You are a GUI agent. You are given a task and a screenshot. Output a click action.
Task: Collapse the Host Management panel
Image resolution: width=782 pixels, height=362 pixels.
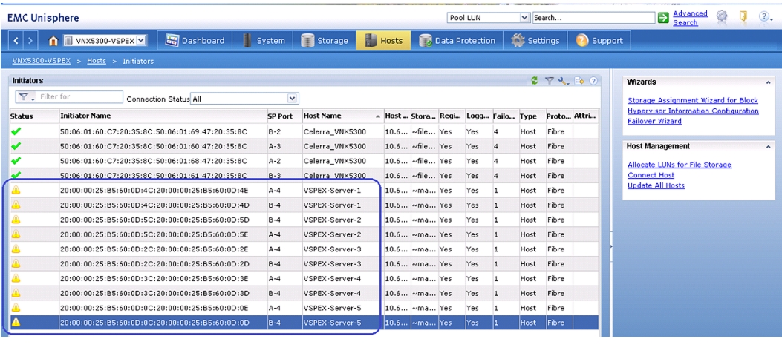(768, 146)
